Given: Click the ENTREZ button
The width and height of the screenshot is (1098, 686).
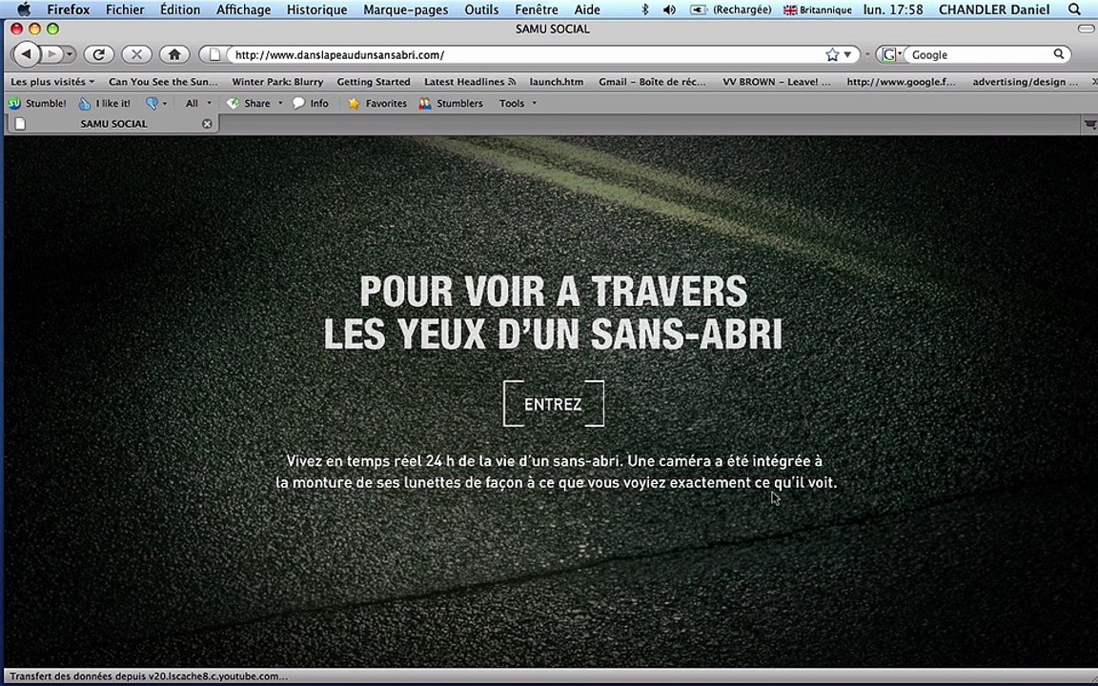Looking at the screenshot, I should coord(553,404).
